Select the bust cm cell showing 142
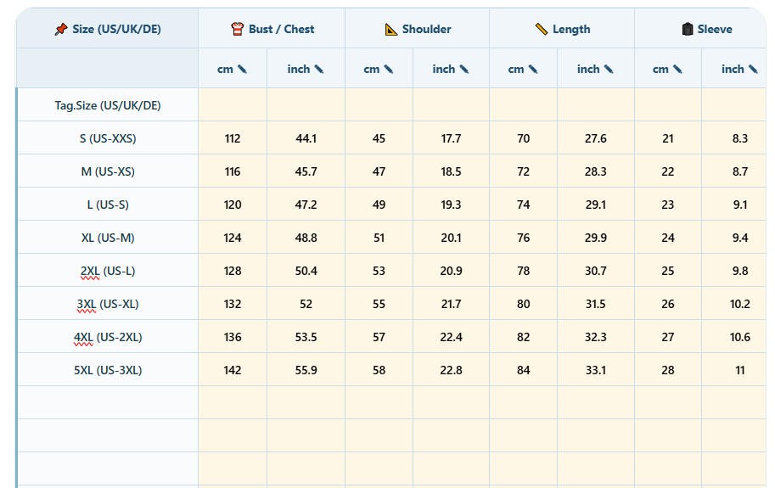The height and width of the screenshot is (488, 775). (x=233, y=370)
